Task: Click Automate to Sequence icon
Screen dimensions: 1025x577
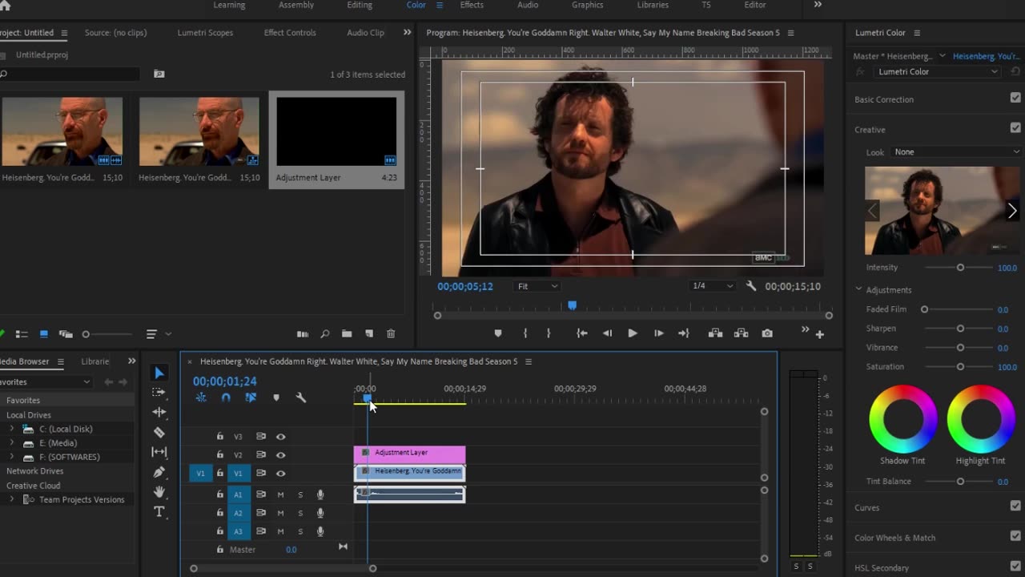Action: [x=303, y=334]
